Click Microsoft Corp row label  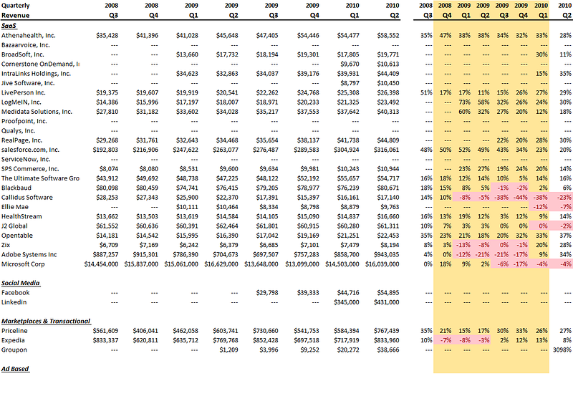pos(23,264)
